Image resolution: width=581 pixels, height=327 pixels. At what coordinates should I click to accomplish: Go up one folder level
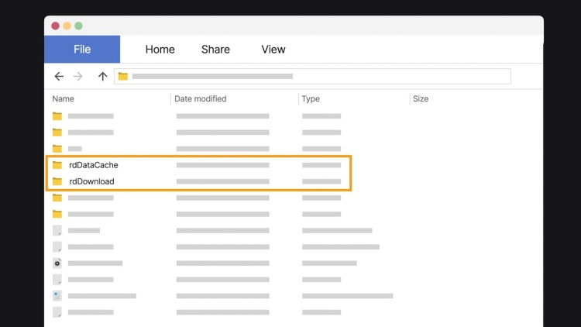(x=102, y=77)
